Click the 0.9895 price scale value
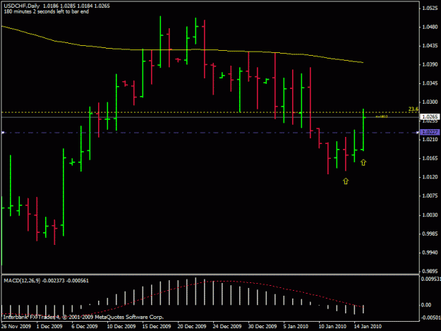This screenshot has width=441, height=331. pos(430,272)
